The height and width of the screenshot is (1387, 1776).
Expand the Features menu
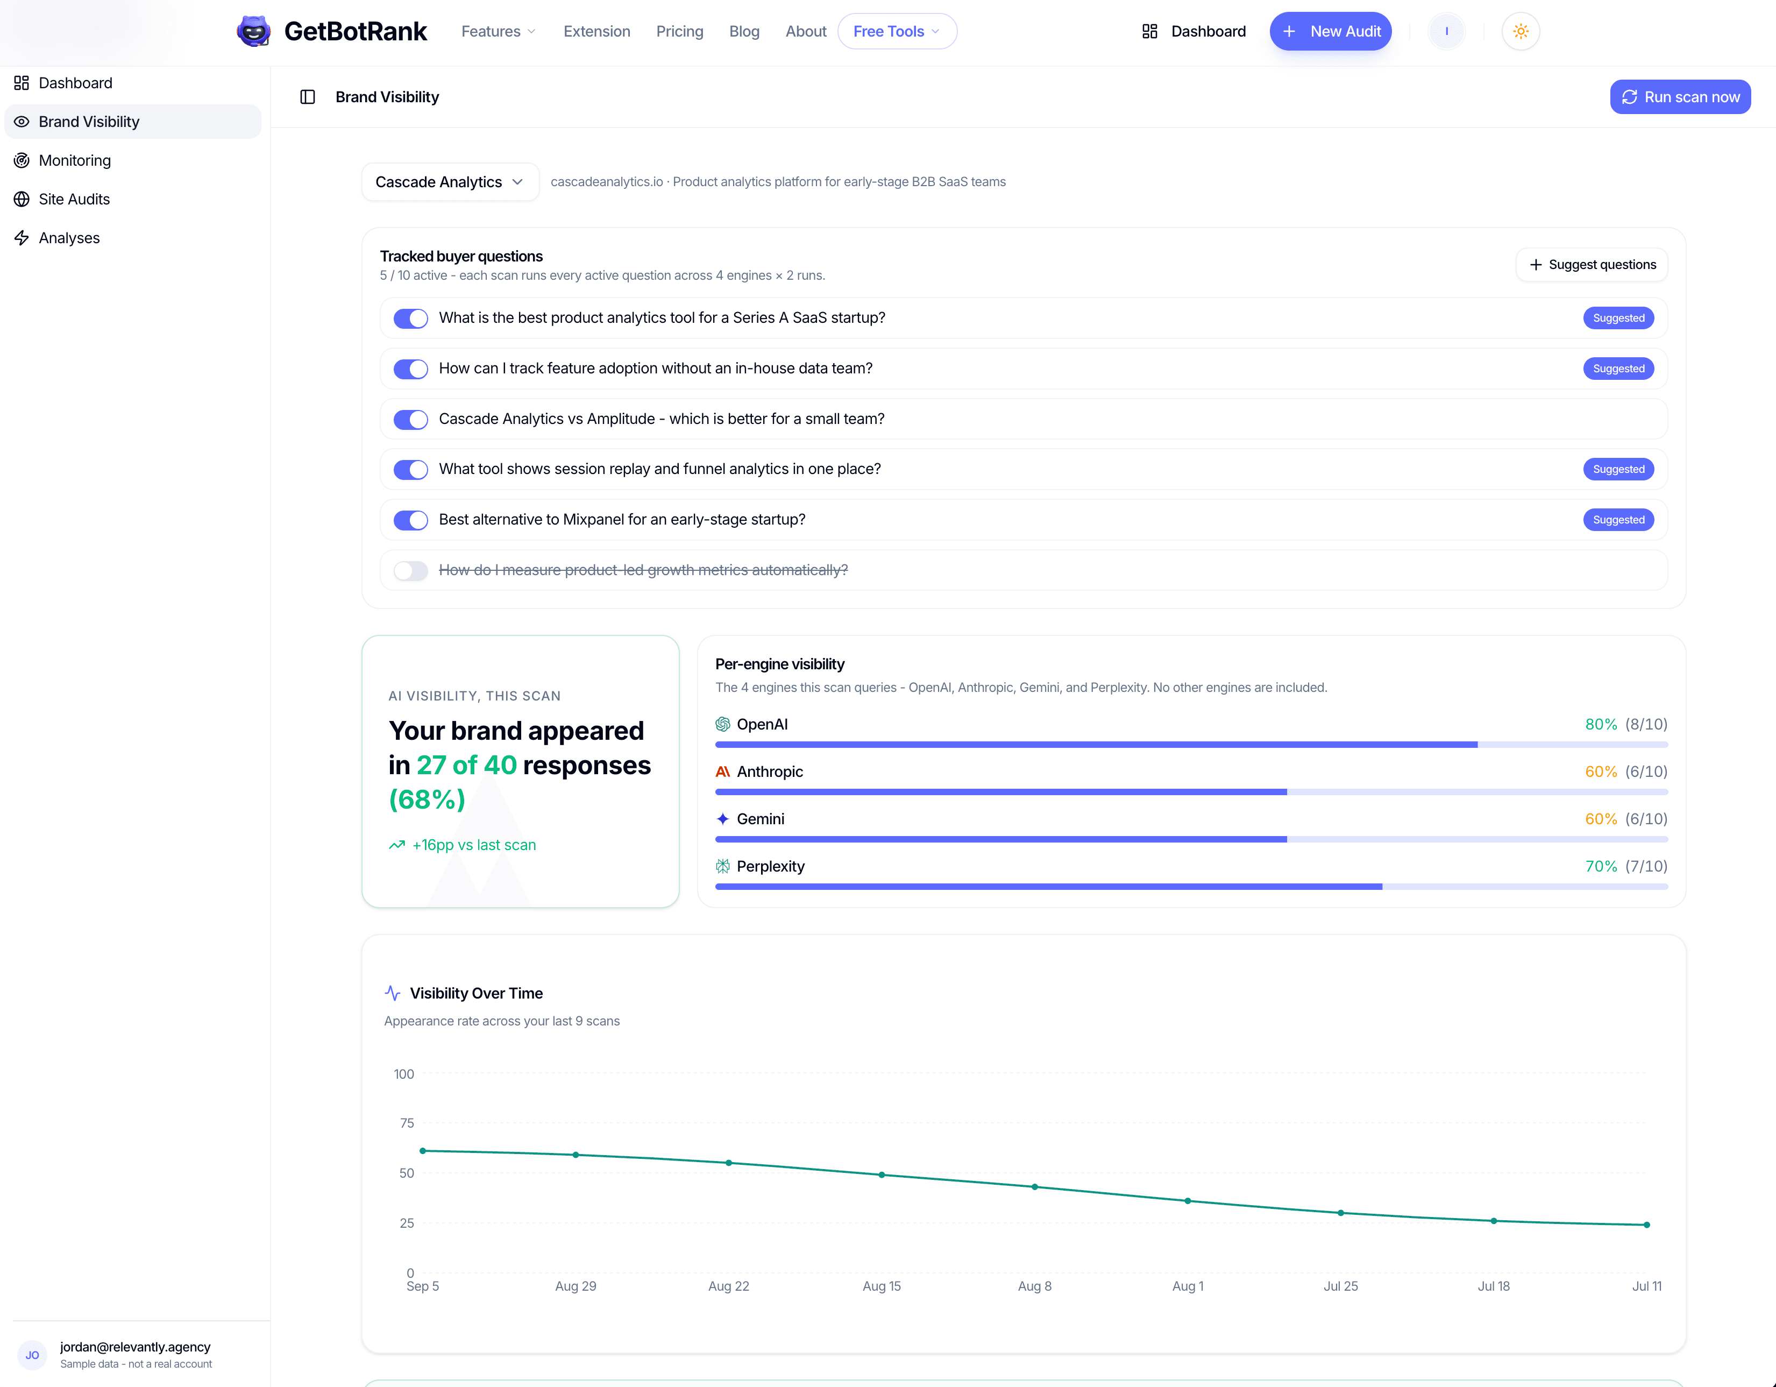point(499,31)
